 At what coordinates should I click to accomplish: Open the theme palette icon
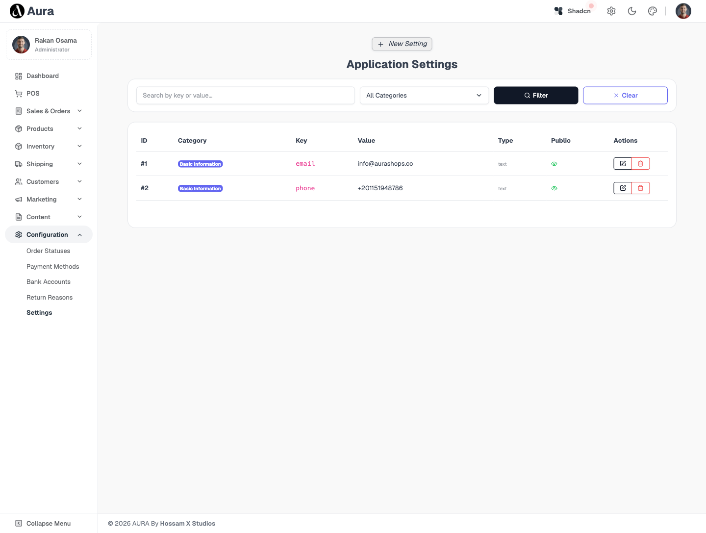653,11
